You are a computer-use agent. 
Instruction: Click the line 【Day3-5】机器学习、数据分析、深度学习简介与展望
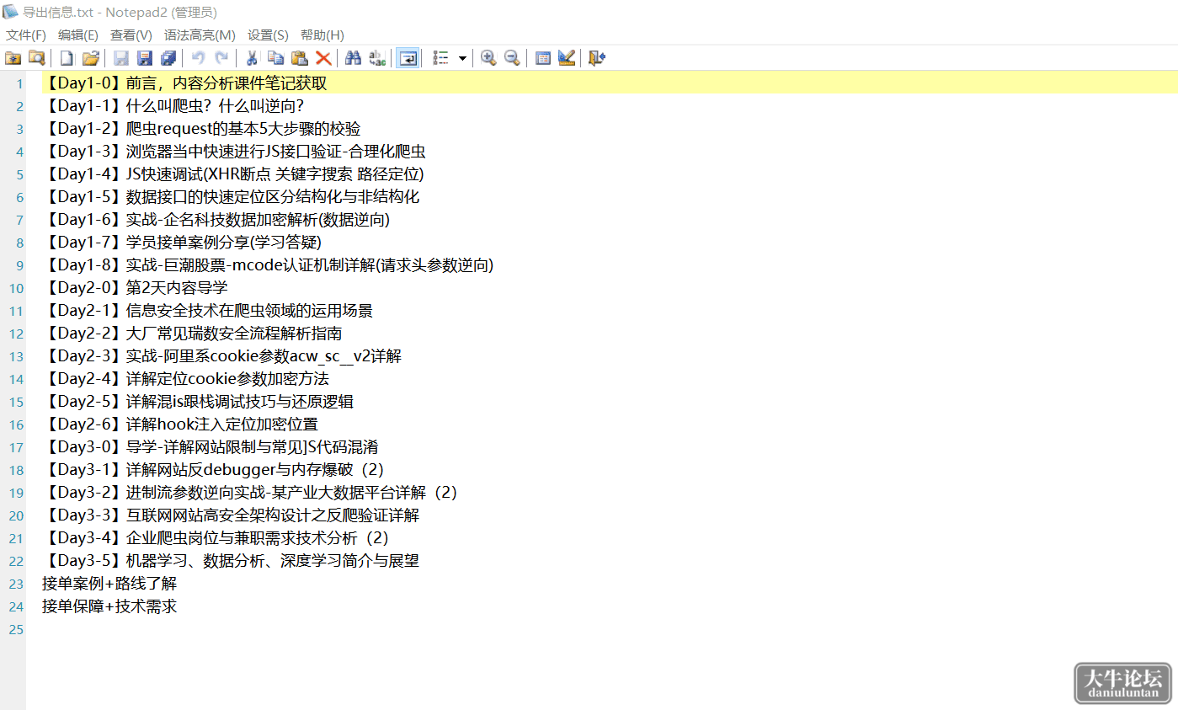click(231, 561)
